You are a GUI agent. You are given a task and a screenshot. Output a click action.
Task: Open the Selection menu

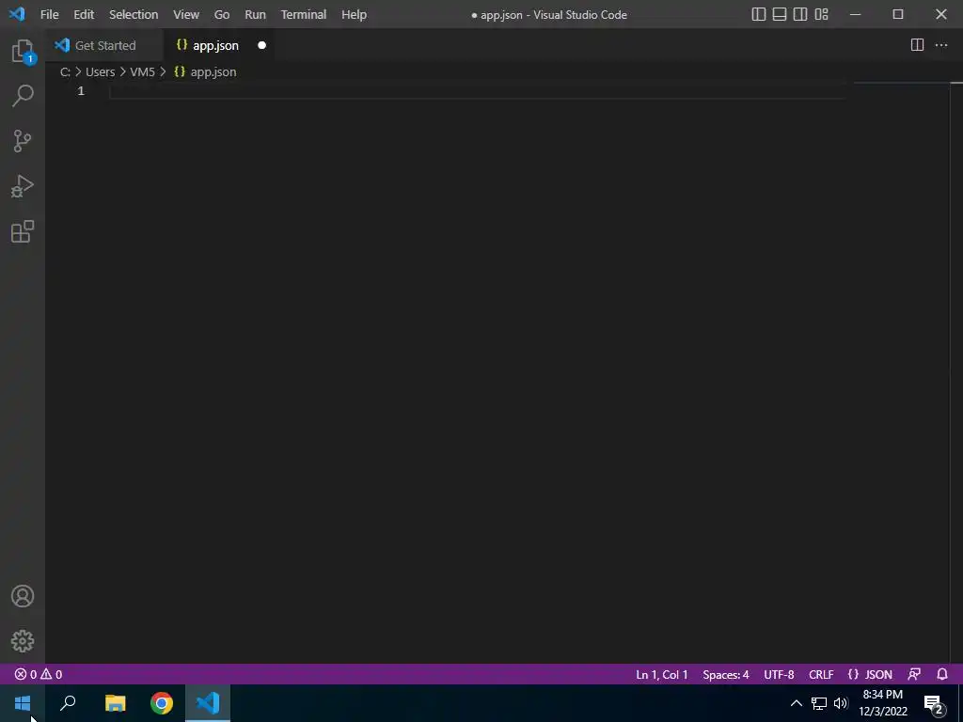coord(134,14)
